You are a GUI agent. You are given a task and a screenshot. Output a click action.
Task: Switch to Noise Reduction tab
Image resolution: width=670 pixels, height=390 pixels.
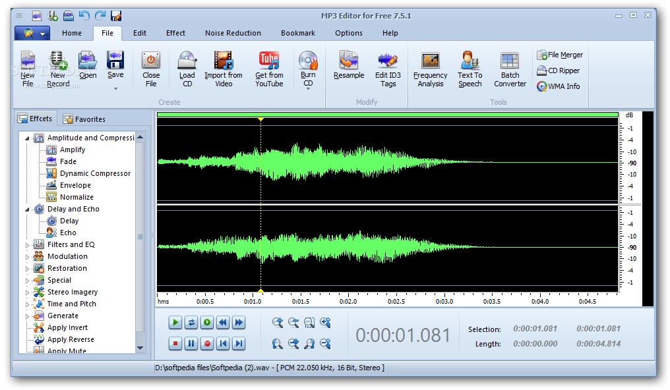coord(233,34)
